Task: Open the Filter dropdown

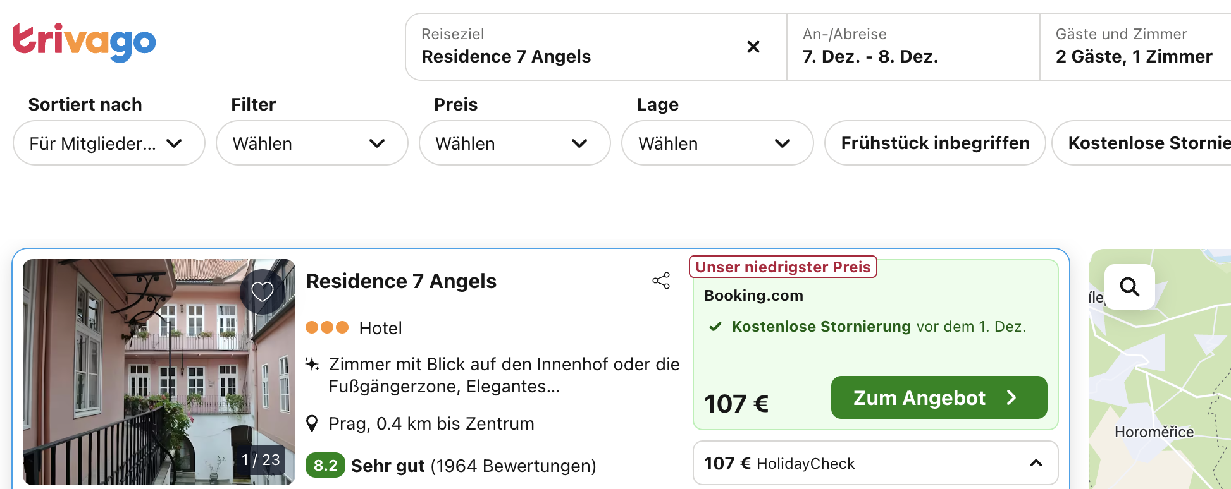Action: [x=311, y=143]
